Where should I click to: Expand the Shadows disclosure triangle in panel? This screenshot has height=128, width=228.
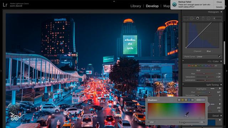pos(220,104)
